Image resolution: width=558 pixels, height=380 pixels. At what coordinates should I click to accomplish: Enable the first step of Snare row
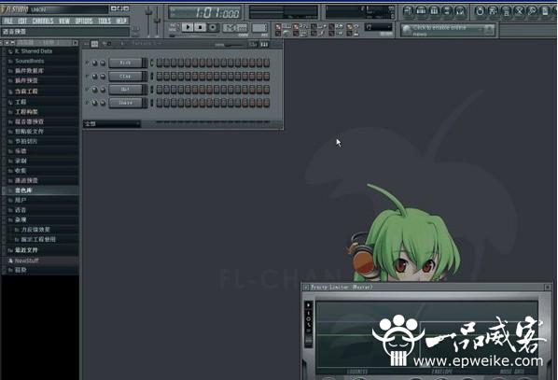[x=160, y=103]
